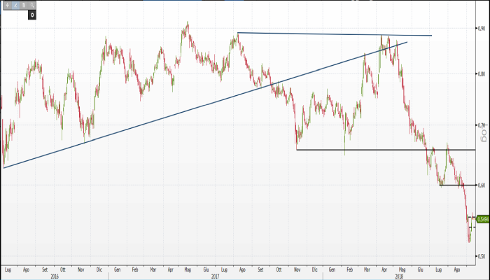Click the toolbar icon left of the magnifier

[25, 4]
